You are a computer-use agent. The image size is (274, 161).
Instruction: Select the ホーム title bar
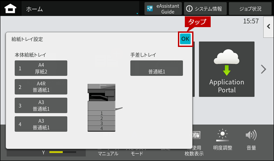(81, 9)
